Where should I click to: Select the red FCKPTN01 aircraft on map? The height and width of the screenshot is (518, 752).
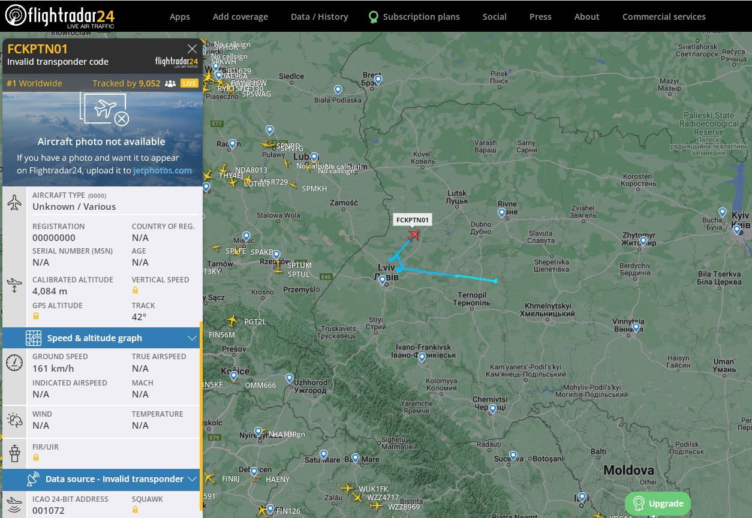pyautogui.click(x=413, y=234)
